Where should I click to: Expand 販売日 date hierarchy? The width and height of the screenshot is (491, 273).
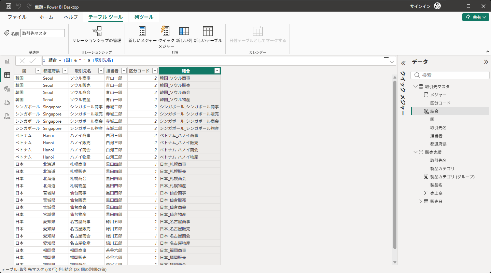(421, 201)
